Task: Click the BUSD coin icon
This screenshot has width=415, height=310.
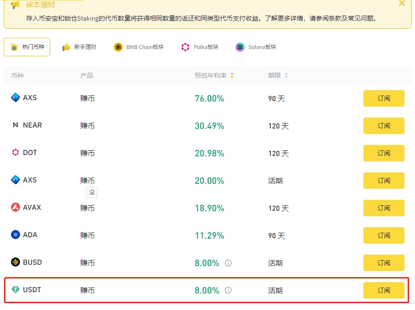Action: coord(16,262)
